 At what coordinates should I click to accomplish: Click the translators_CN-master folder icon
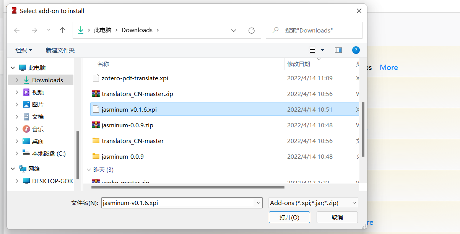pyautogui.click(x=96, y=141)
